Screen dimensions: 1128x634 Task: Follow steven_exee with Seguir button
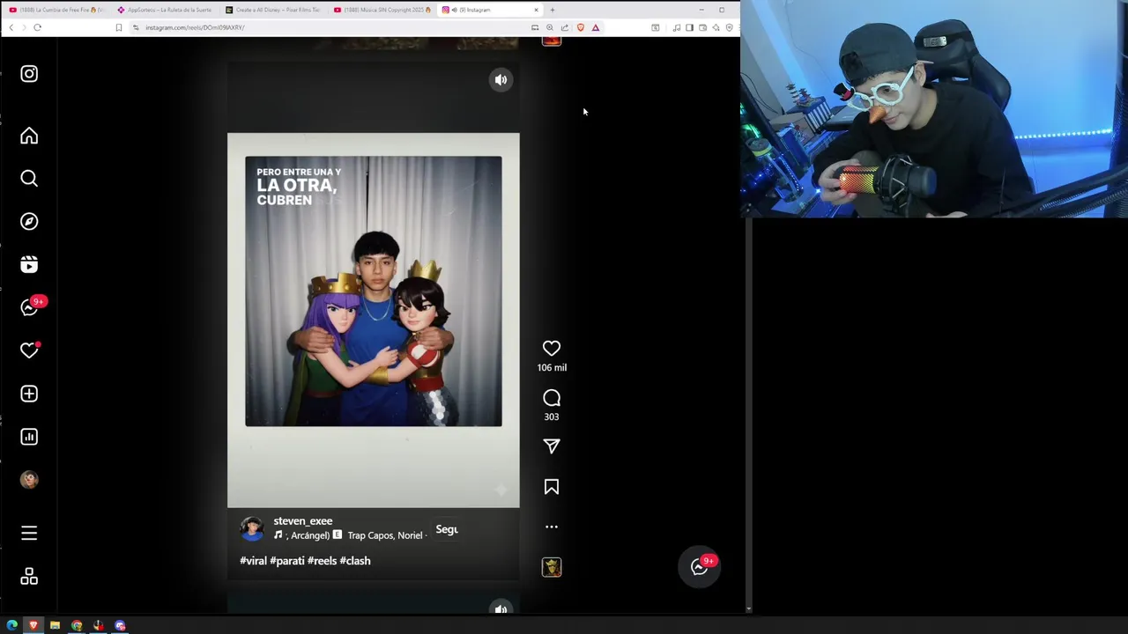(x=447, y=529)
